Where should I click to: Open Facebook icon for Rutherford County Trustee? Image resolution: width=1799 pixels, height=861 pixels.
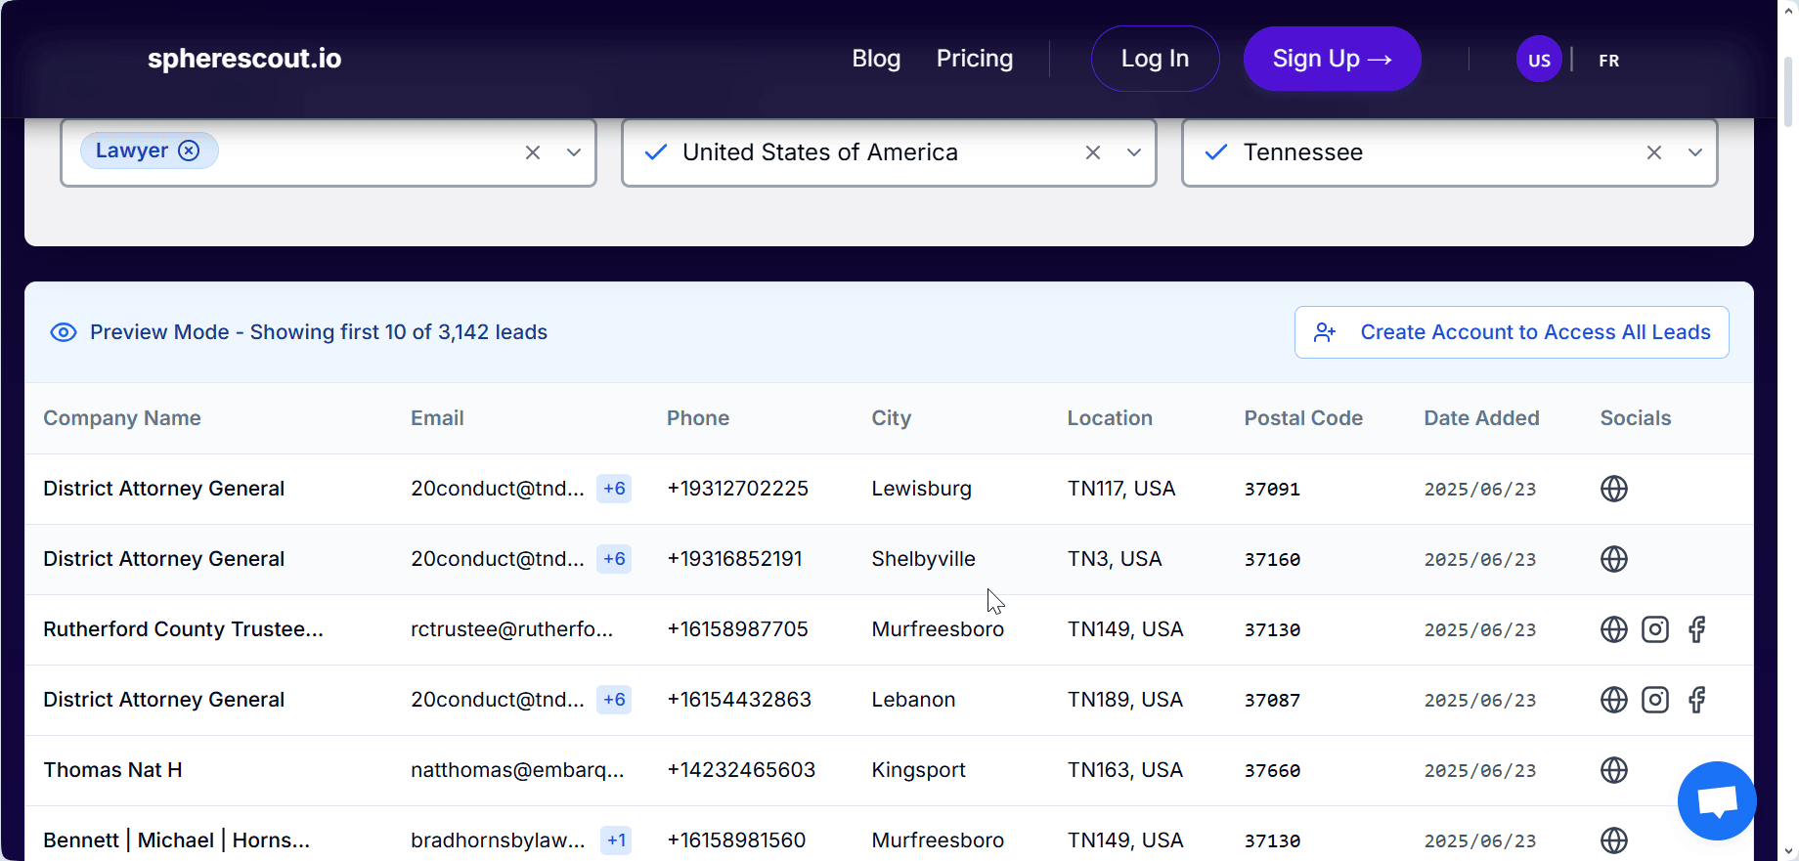click(x=1696, y=629)
